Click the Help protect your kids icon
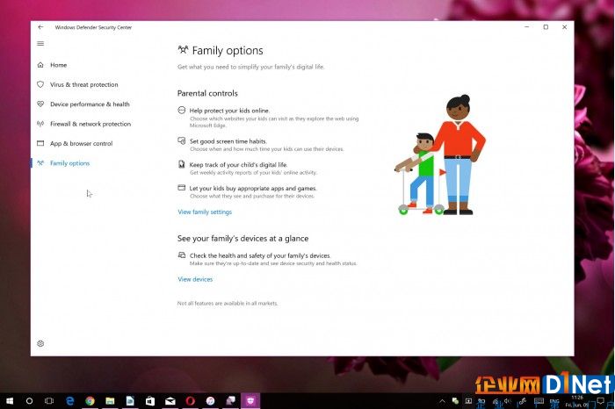The width and height of the screenshot is (615, 409). click(181, 110)
